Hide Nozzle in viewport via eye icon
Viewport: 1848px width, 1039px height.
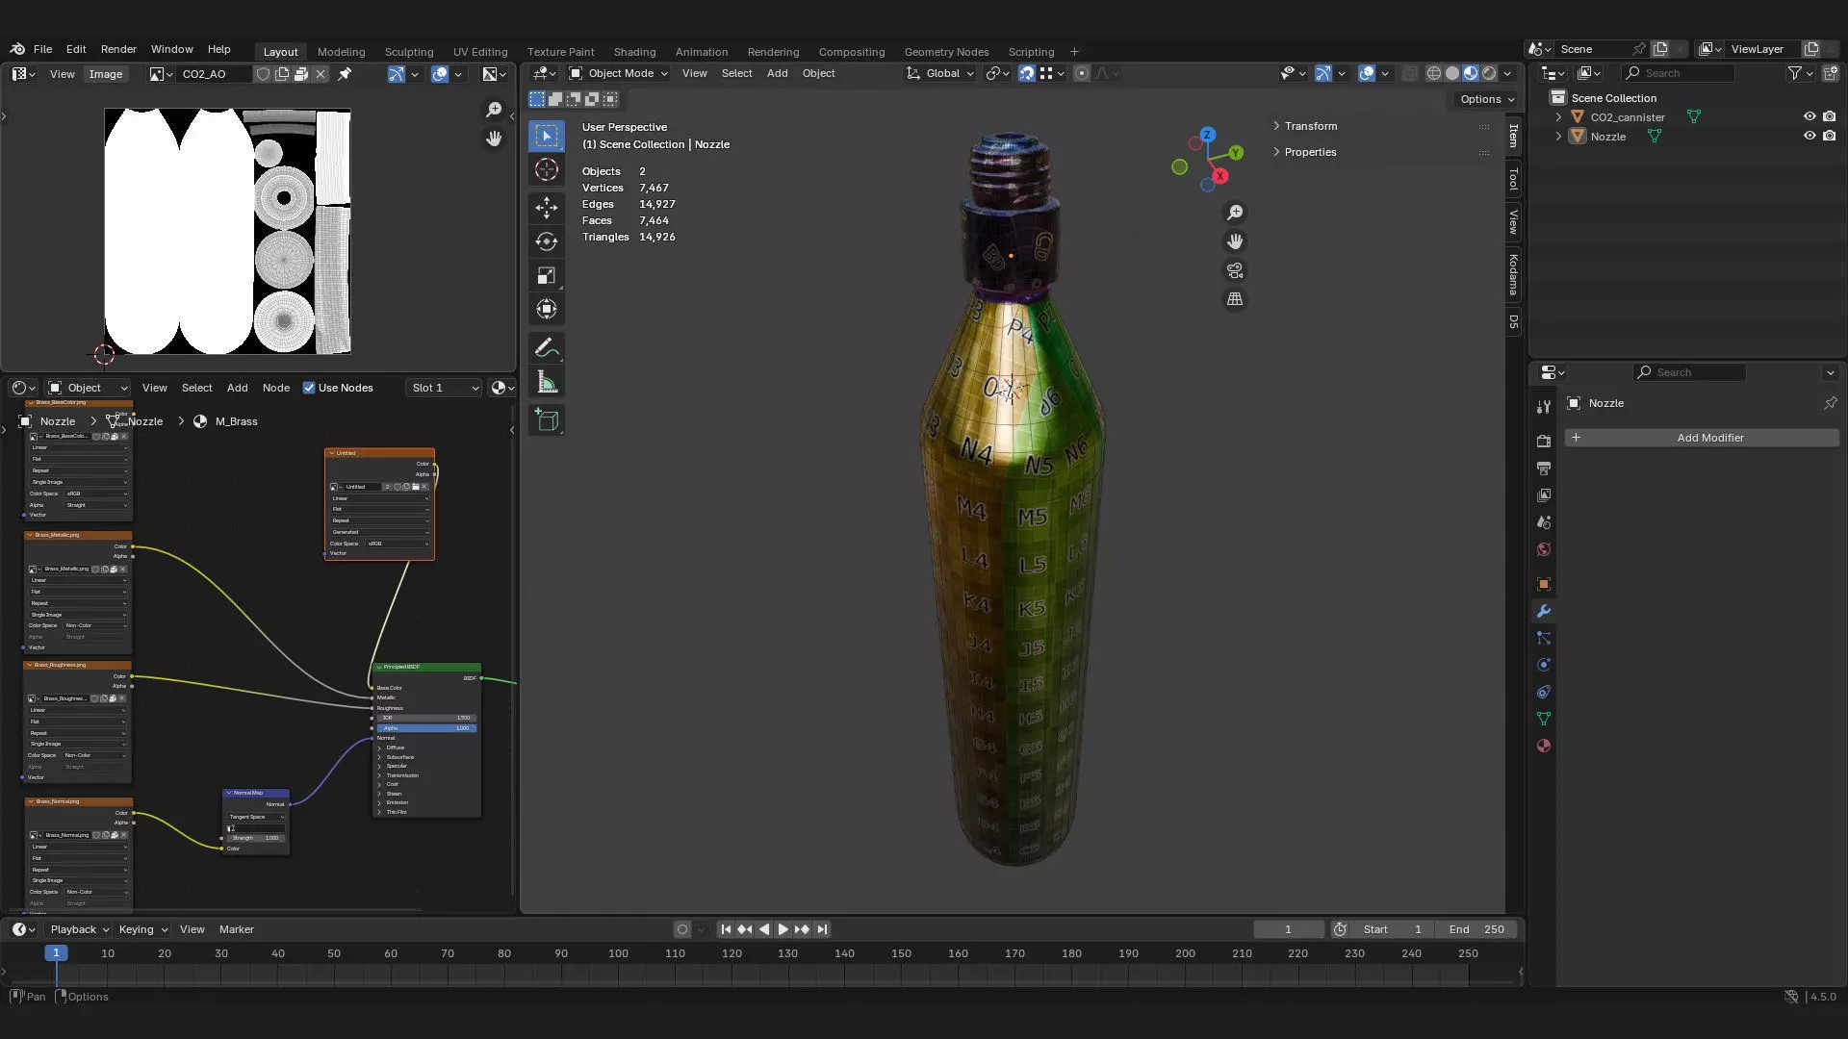(x=1809, y=136)
